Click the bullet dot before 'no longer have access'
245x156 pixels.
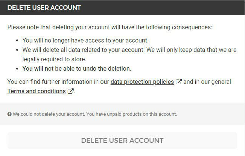click(17, 41)
